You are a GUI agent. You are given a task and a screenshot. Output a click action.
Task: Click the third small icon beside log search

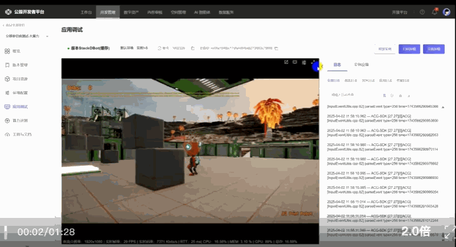click(400, 95)
